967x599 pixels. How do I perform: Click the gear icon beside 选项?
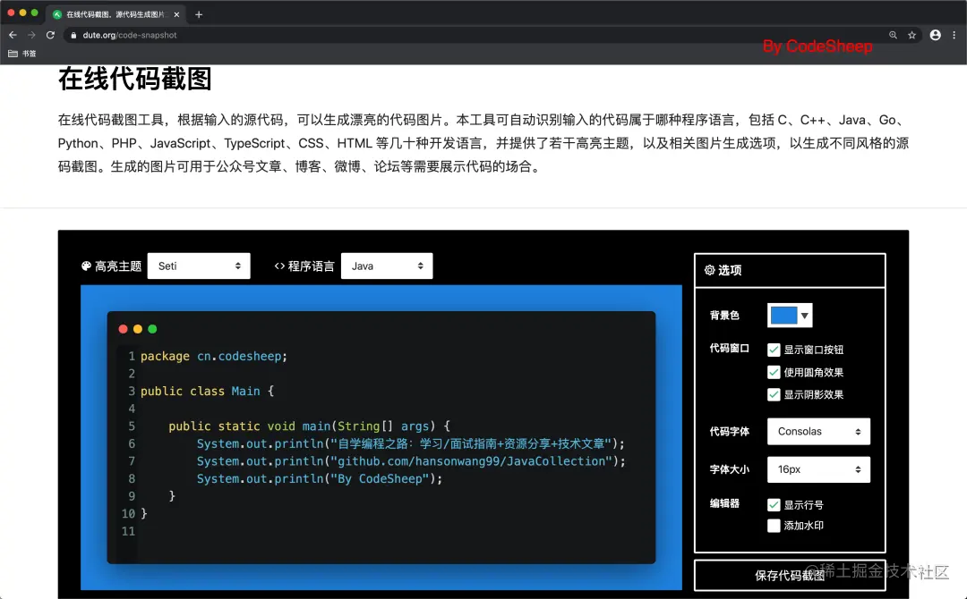[711, 270]
